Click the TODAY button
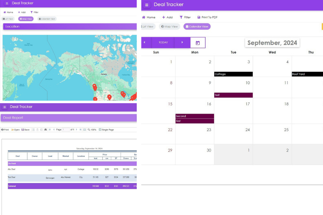The image size is (323, 215). (x=163, y=42)
